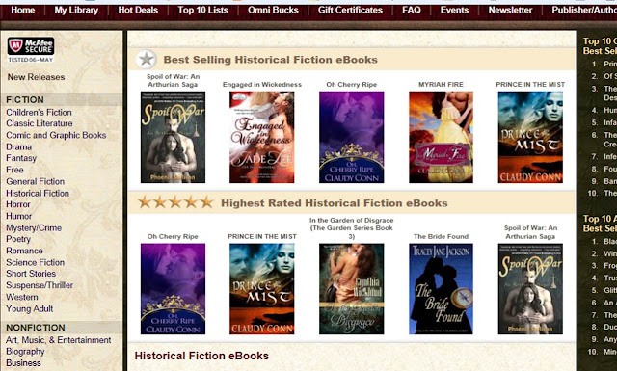Select Biography nonfiction category

[25, 352]
